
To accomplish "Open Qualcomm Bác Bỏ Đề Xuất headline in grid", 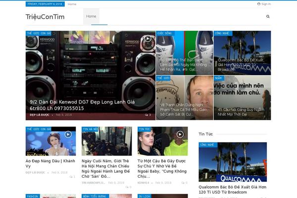I will [241, 65].
